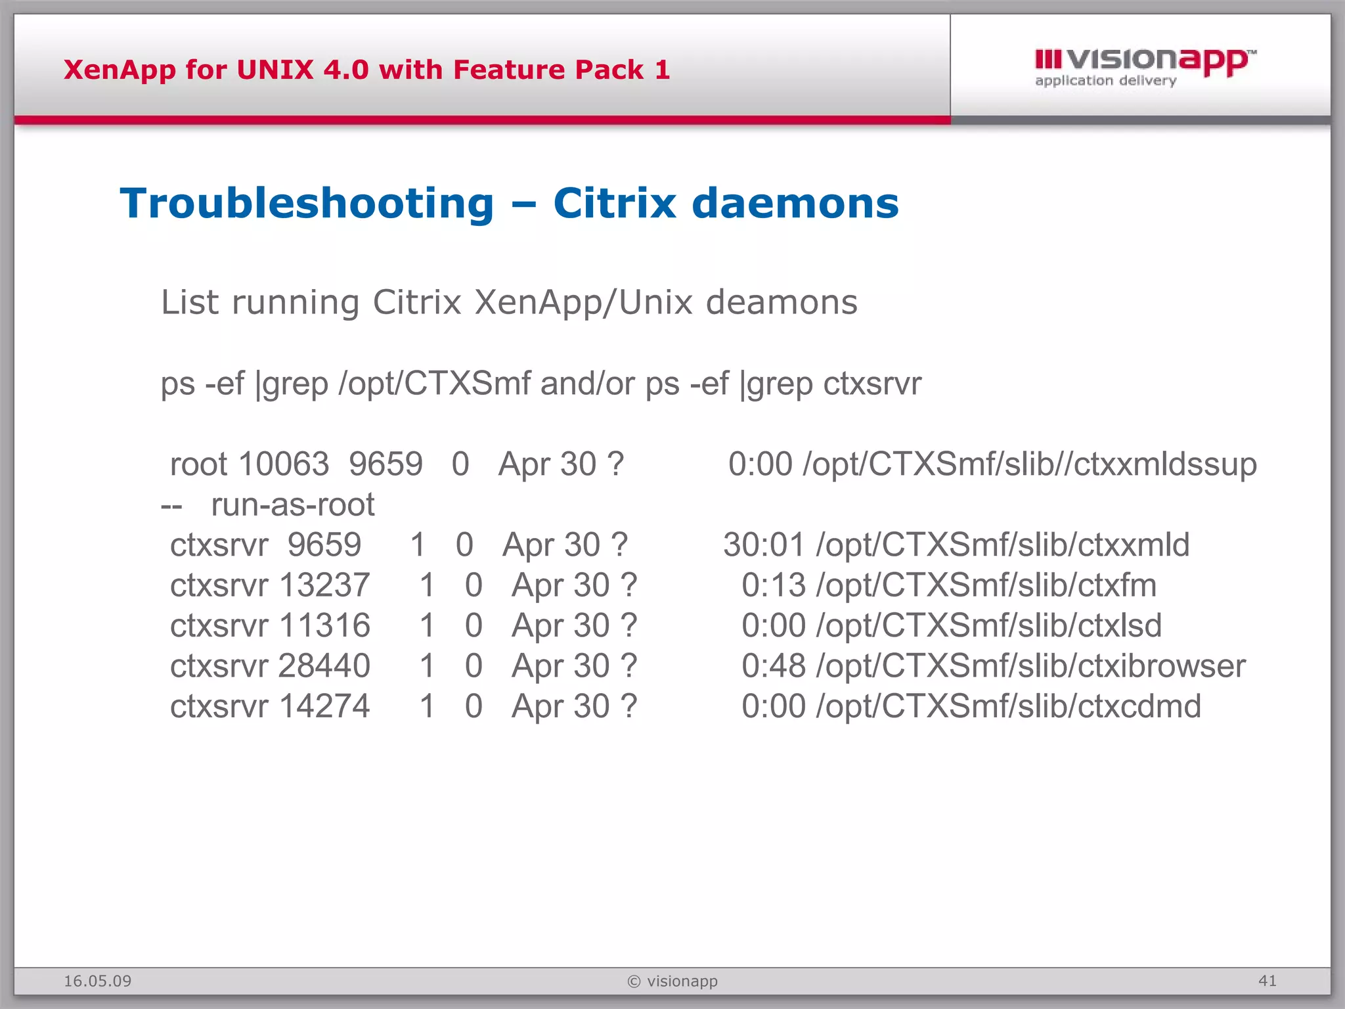
Task: Click the '0:13' CPU time value
Action: (773, 585)
